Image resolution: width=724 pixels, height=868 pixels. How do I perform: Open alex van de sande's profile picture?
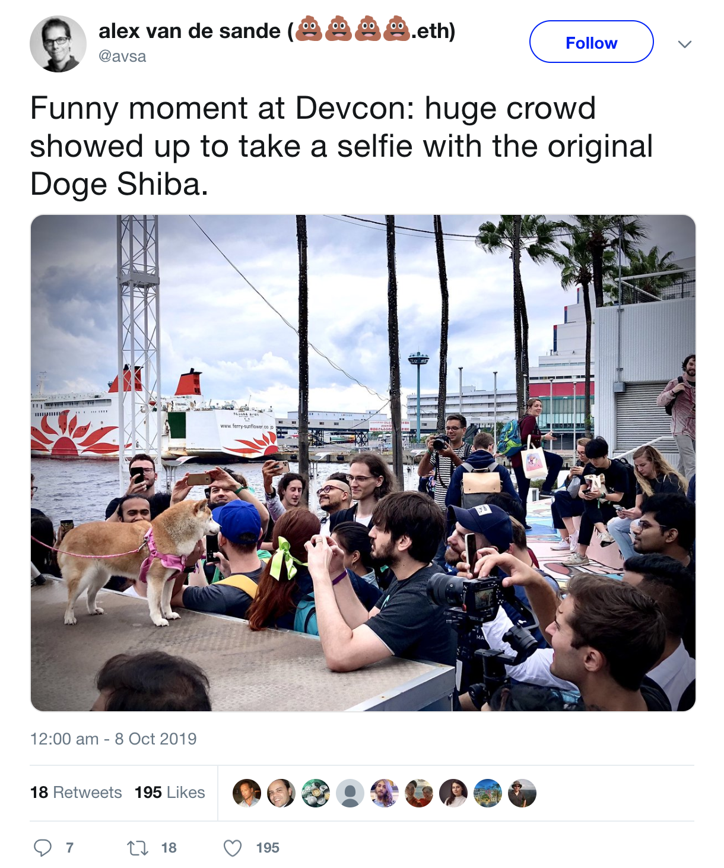pyautogui.click(x=58, y=44)
